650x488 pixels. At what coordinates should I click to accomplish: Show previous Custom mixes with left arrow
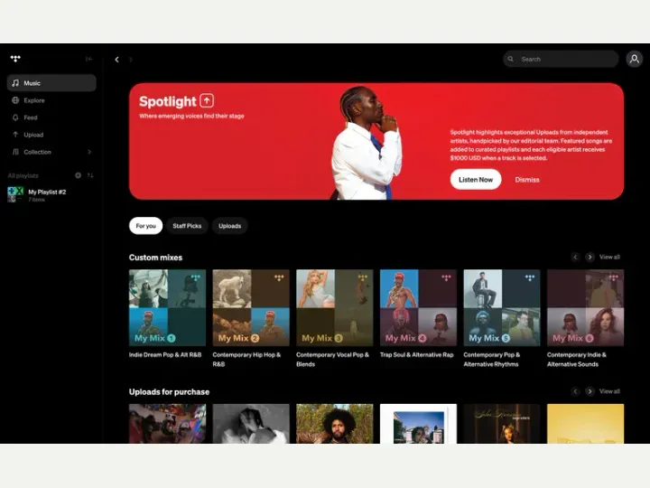[x=575, y=258]
